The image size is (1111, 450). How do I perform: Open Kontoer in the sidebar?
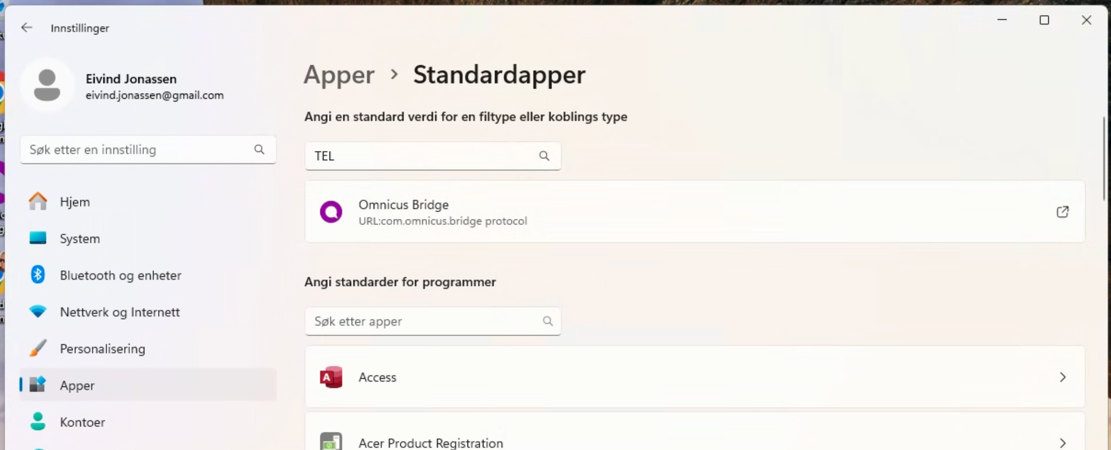click(82, 422)
